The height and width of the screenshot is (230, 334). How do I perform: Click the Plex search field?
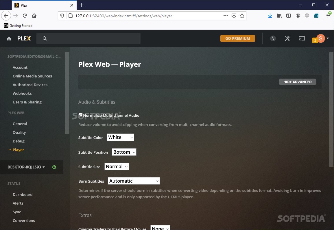88,38
